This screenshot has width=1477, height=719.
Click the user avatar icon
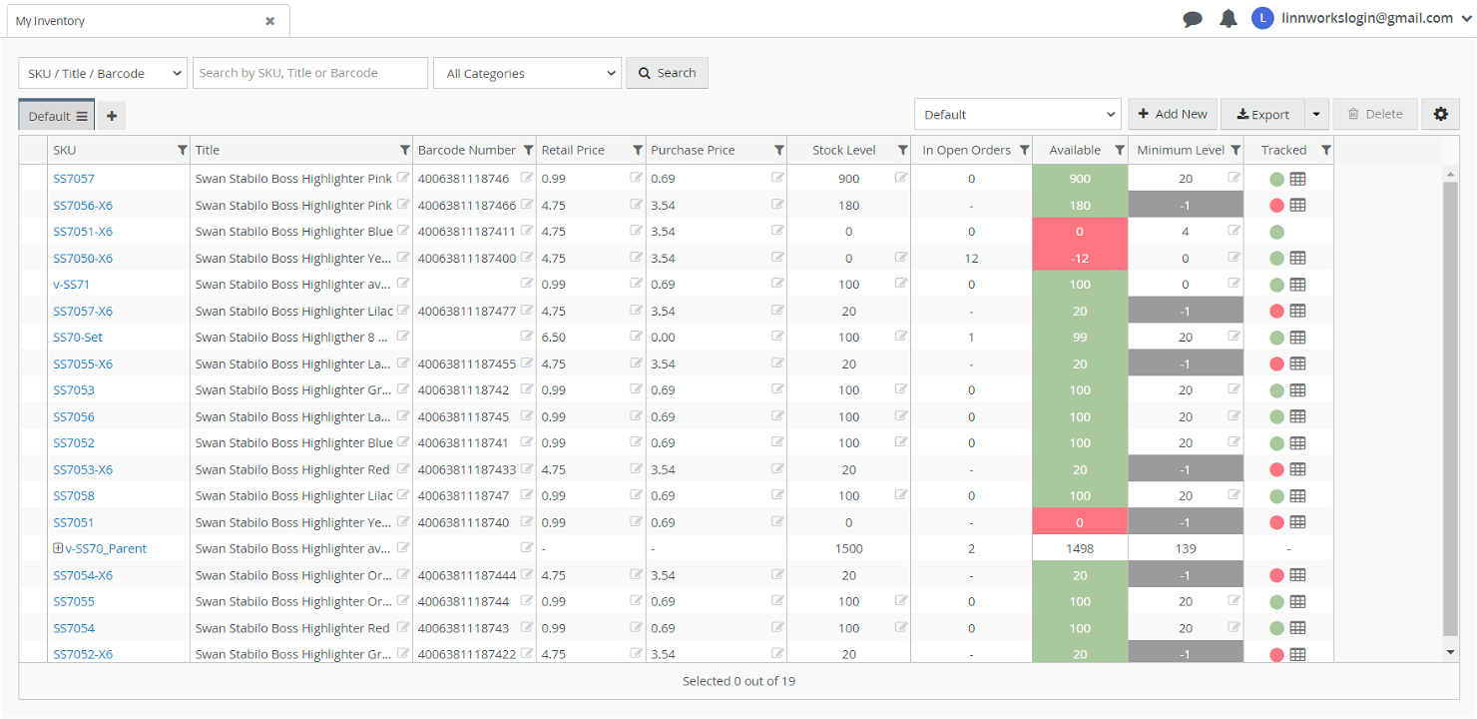click(1262, 18)
